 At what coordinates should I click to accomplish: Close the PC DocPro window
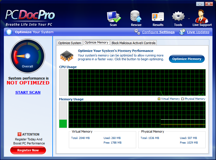pos(209,4)
